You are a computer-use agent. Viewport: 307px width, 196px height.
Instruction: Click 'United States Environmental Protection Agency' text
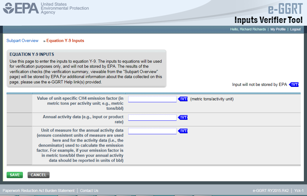(65, 8)
